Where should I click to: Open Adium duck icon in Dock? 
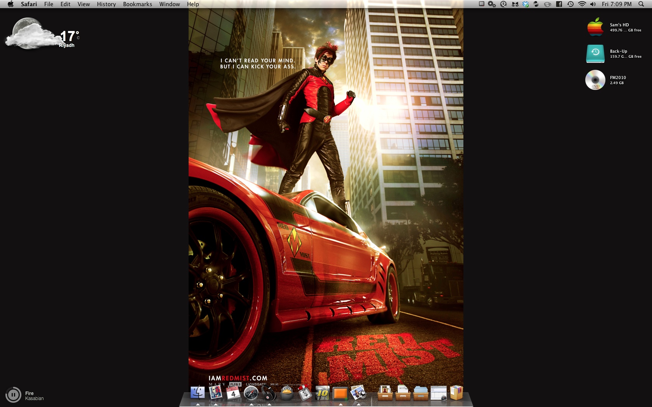tap(287, 393)
